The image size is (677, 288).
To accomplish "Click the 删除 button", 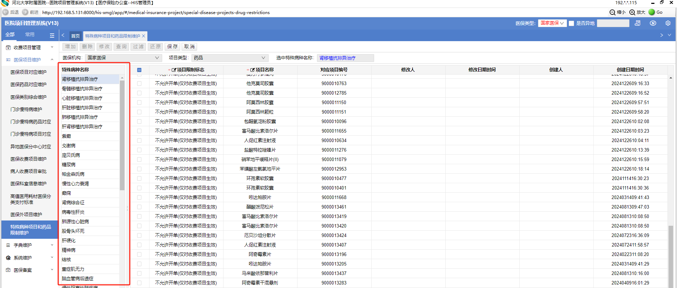I will [x=87, y=46].
